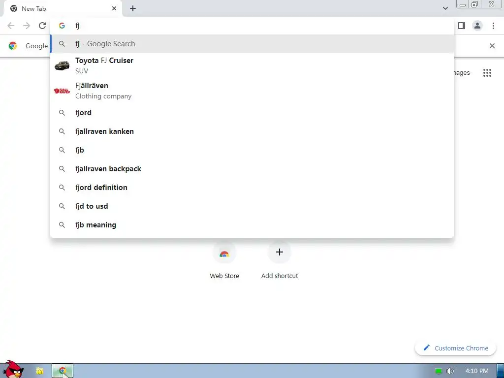Open the tab search chevron
This screenshot has width=504, height=378.
445,8
